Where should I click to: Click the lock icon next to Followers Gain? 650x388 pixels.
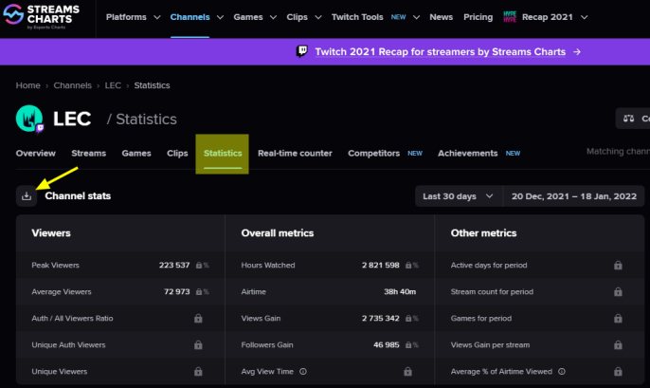point(408,345)
